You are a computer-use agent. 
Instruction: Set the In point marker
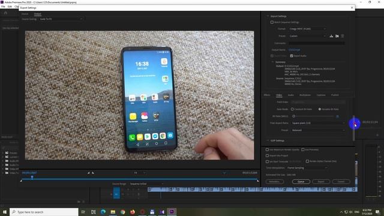click(x=88, y=173)
